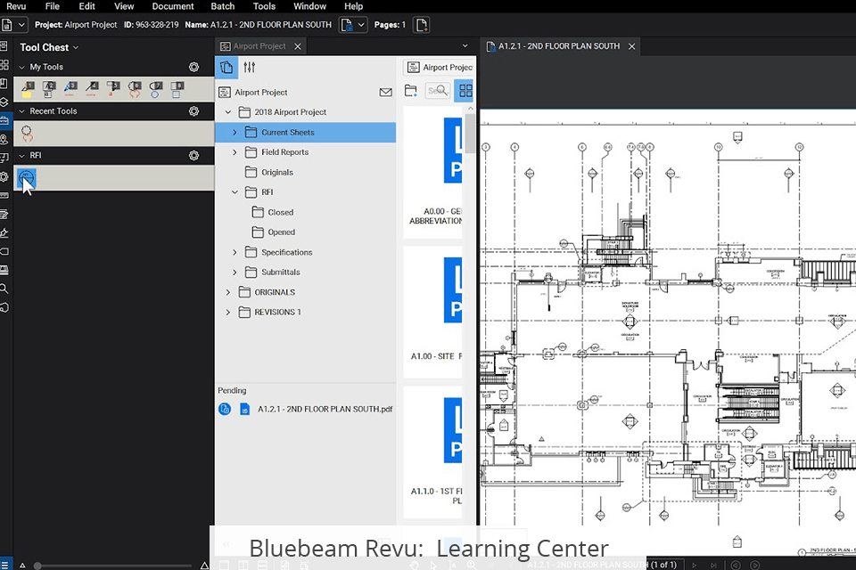Open the Signatures panel in the sidebar

click(x=4, y=233)
